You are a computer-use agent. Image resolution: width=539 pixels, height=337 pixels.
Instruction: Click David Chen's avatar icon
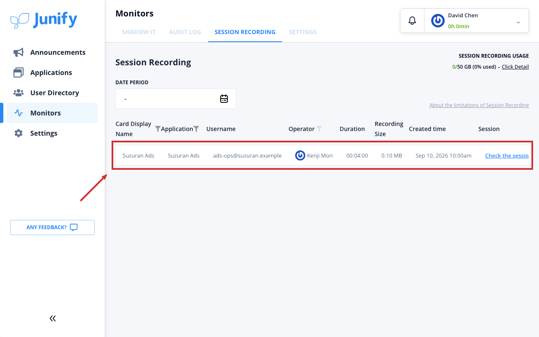pyautogui.click(x=438, y=21)
